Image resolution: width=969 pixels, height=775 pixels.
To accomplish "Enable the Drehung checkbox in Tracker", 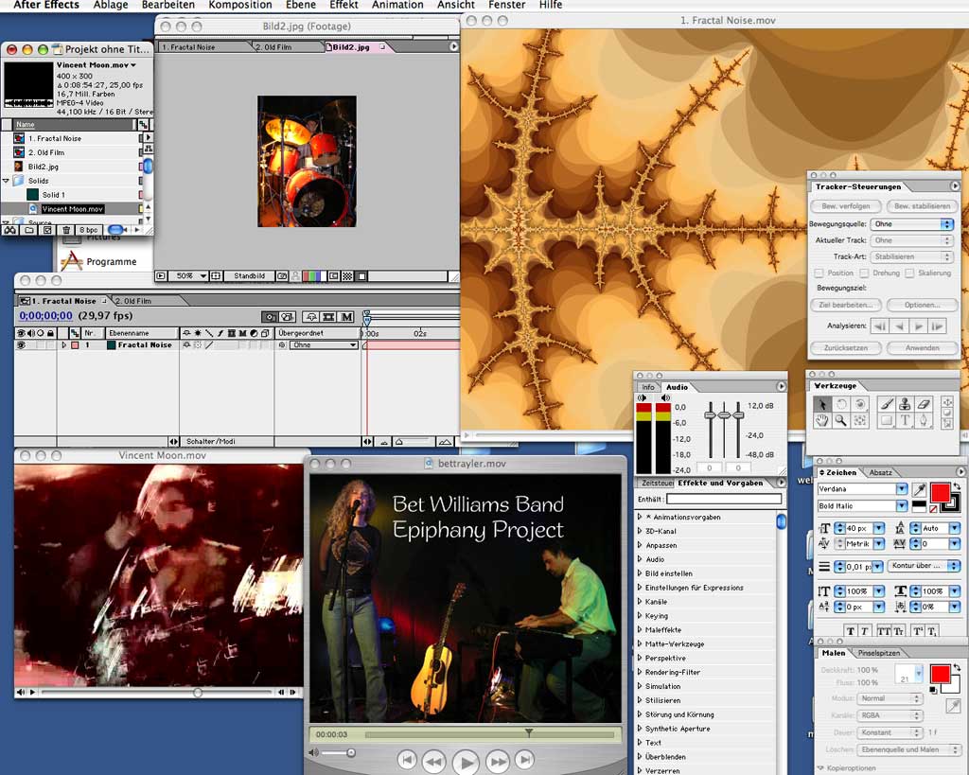I will coord(865,273).
